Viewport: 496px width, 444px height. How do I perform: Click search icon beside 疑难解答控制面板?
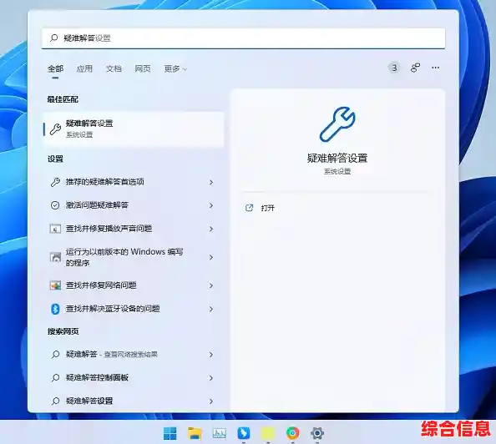[55, 377]
